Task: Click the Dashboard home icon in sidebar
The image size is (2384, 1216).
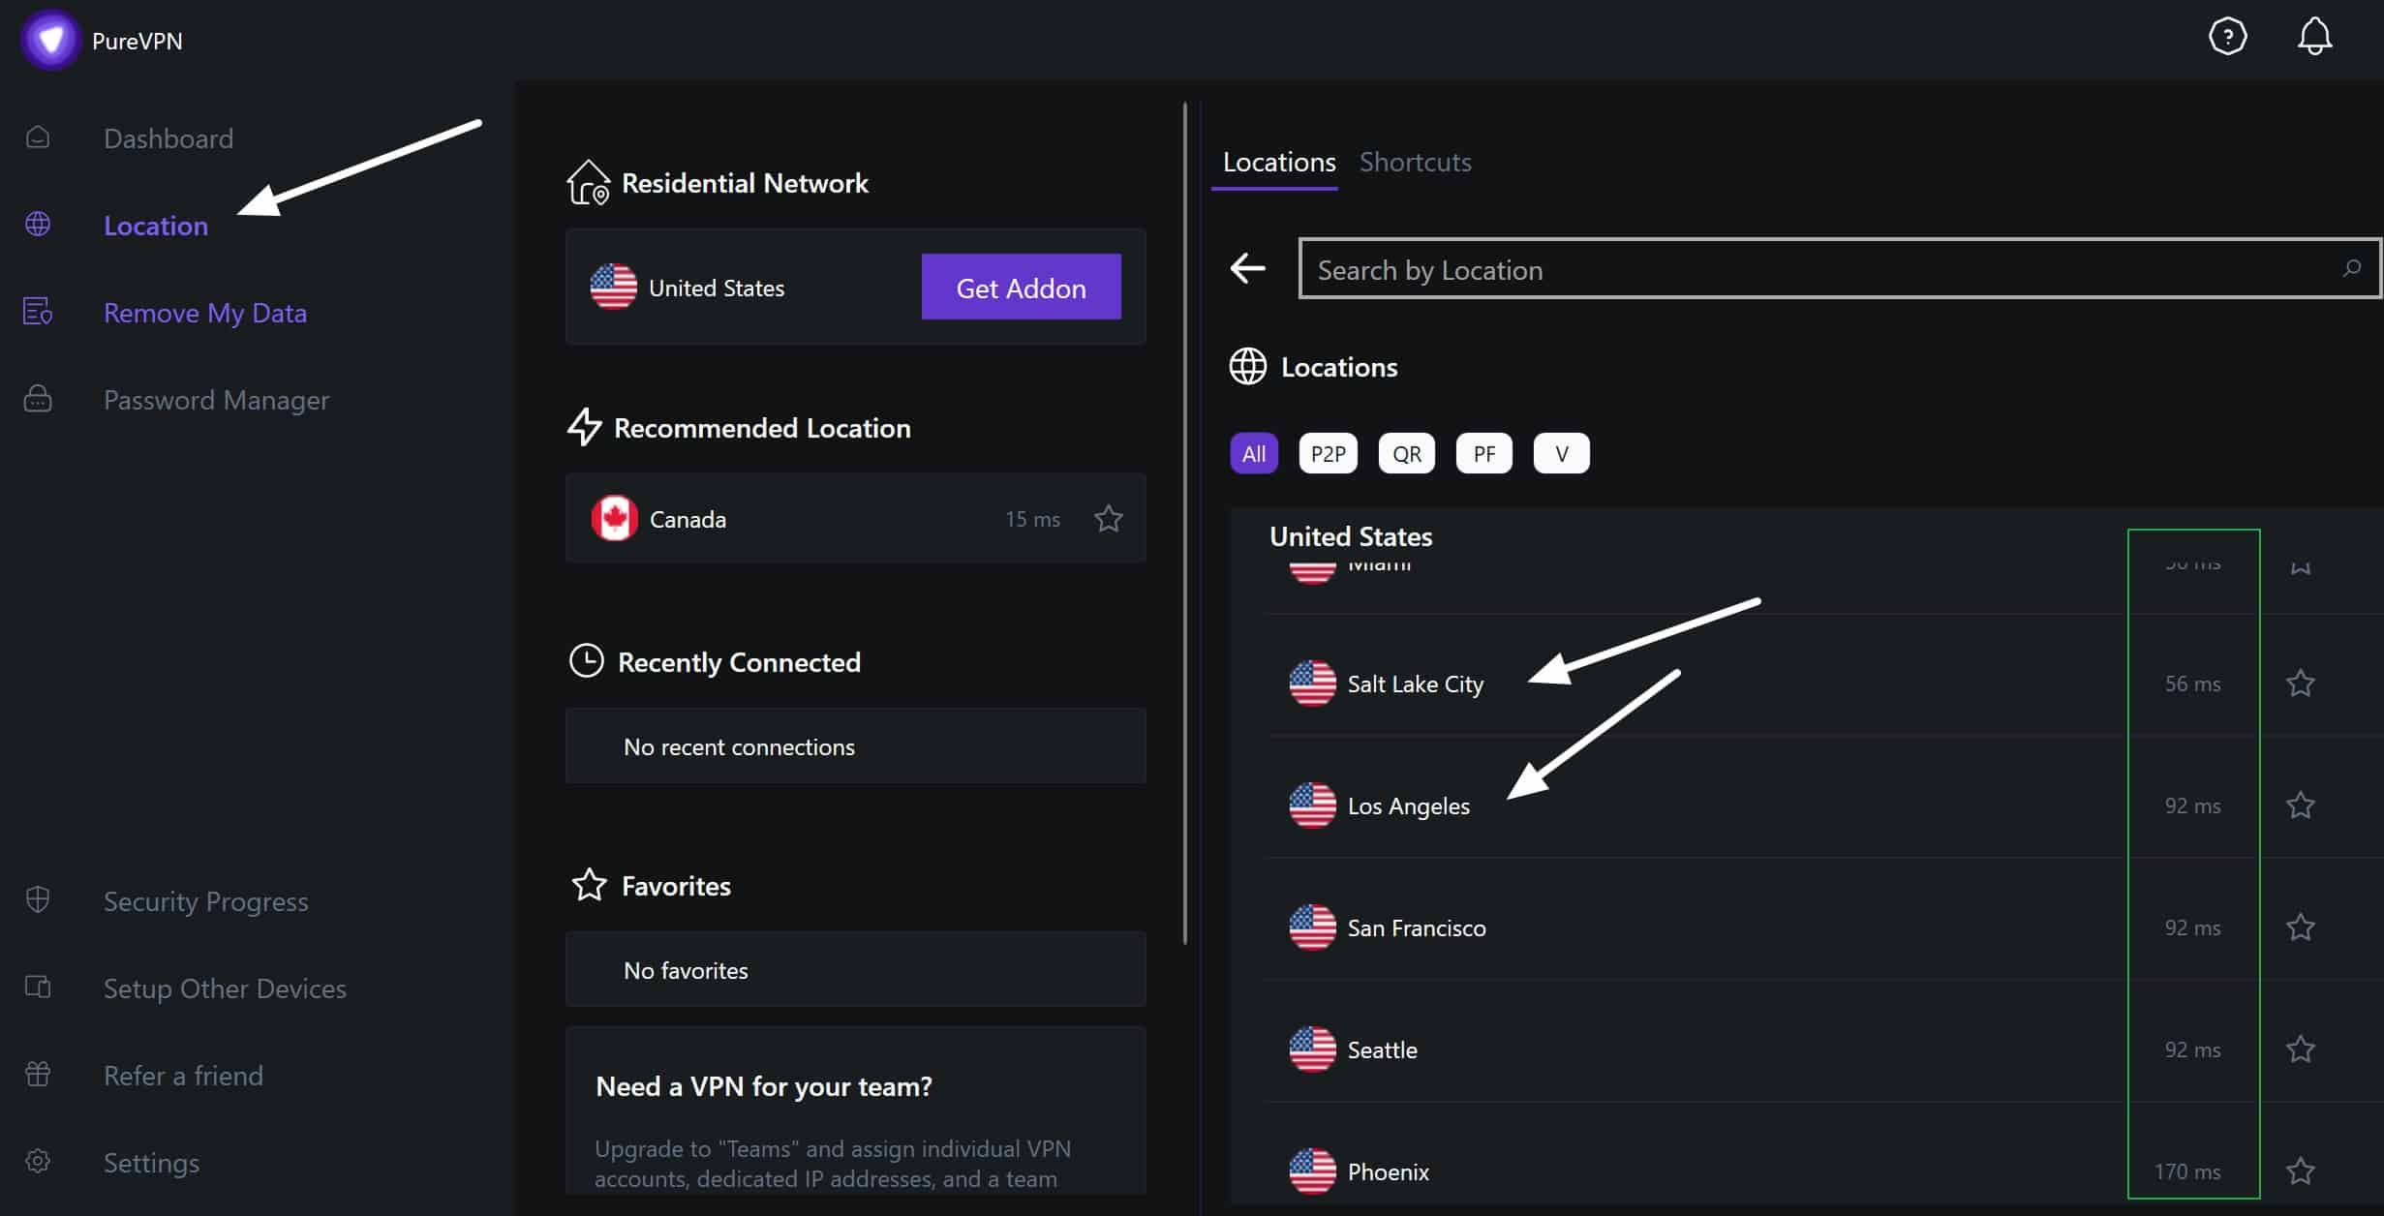Action: (38, 137)
